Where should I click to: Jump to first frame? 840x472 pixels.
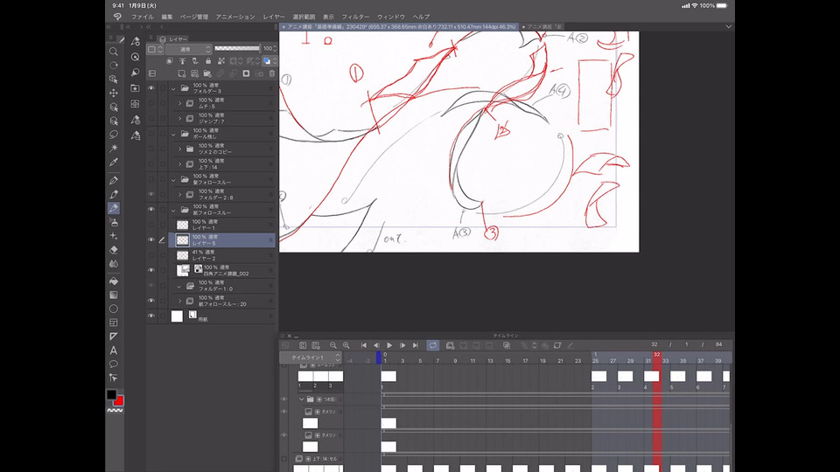point(364,346)
